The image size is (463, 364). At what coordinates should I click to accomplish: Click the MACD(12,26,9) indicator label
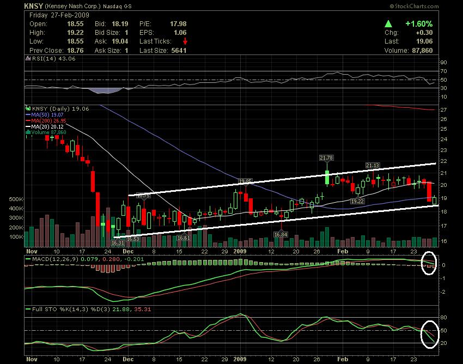(x=55, y=259)
